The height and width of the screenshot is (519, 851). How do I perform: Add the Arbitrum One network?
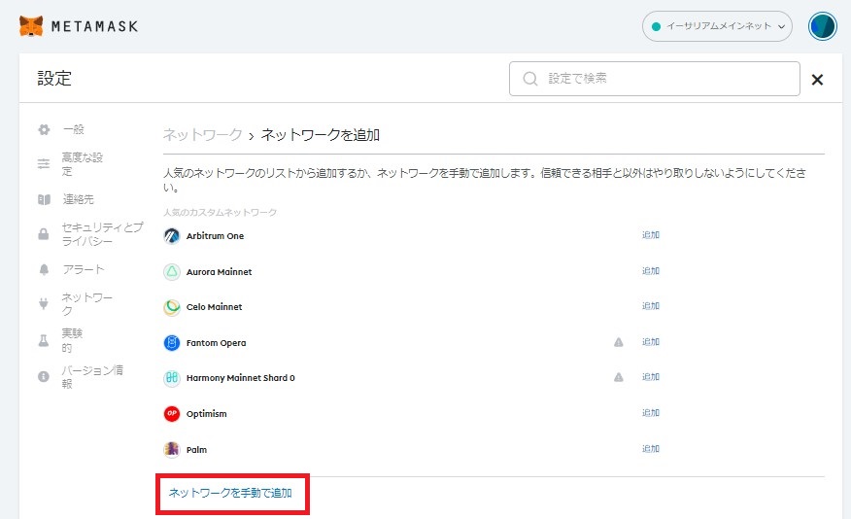click(651, 235)
